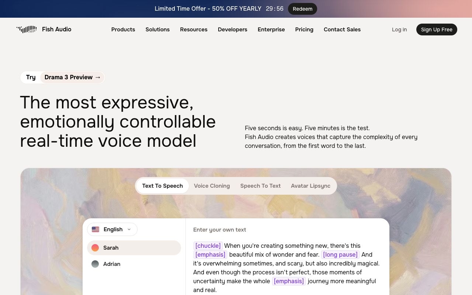Click the Sign Up Free button
Screen dimensions: 472x295
[437, 29]
